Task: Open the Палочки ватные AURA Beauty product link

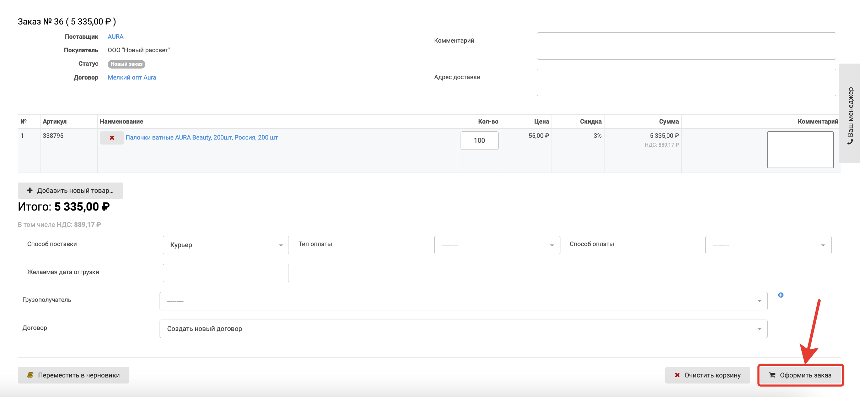Action: (201, 137)
